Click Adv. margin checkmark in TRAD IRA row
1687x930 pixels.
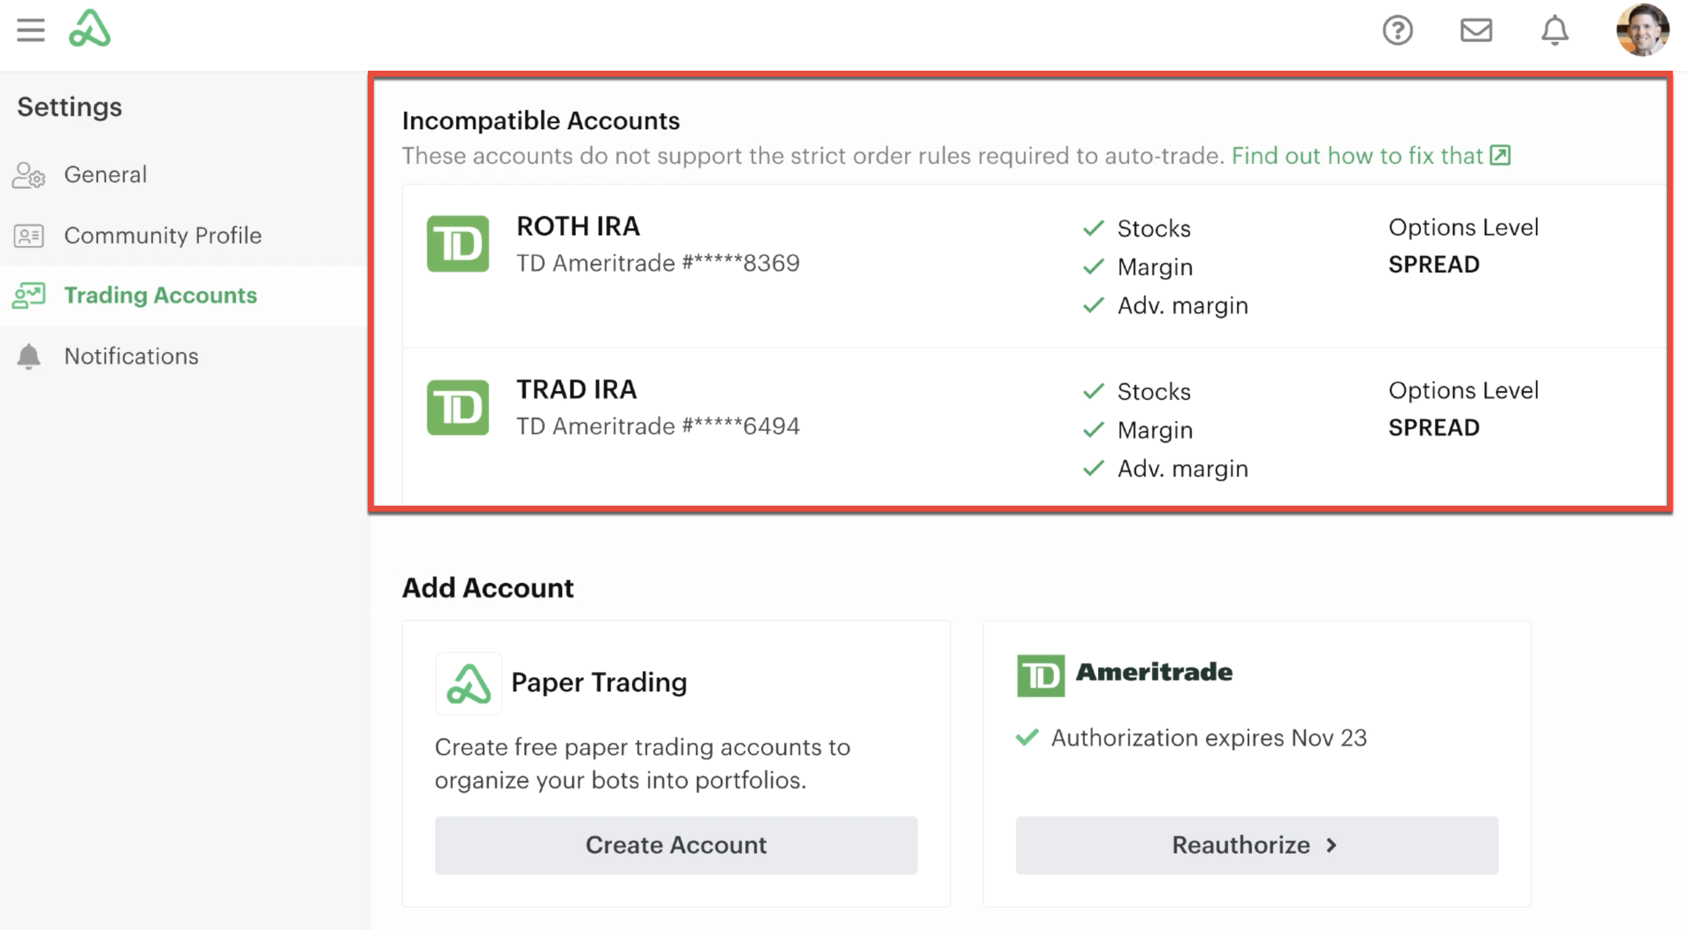tap(1093, 469)
